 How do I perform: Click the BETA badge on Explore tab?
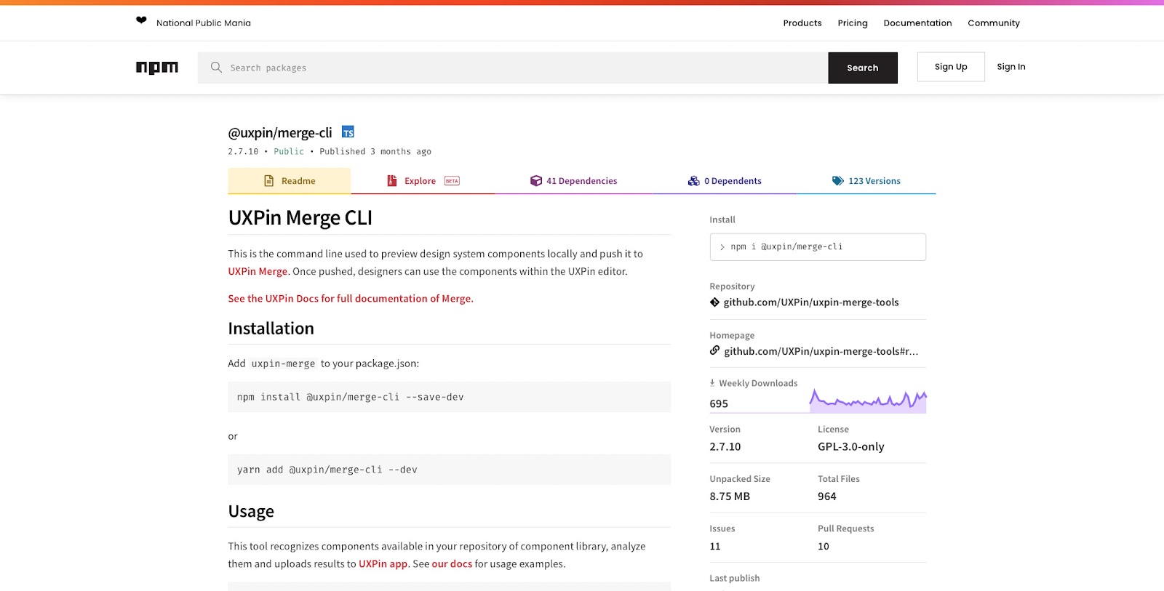click(452, 181)
